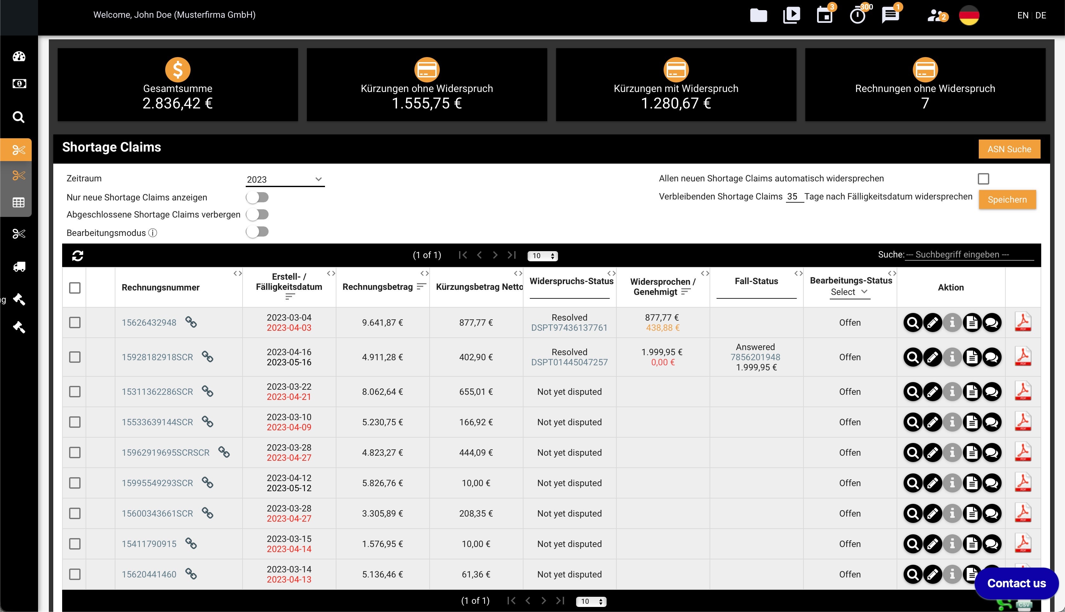
Task: Click the dashboard gauge sidebar icon
Action: coord(19,56)
